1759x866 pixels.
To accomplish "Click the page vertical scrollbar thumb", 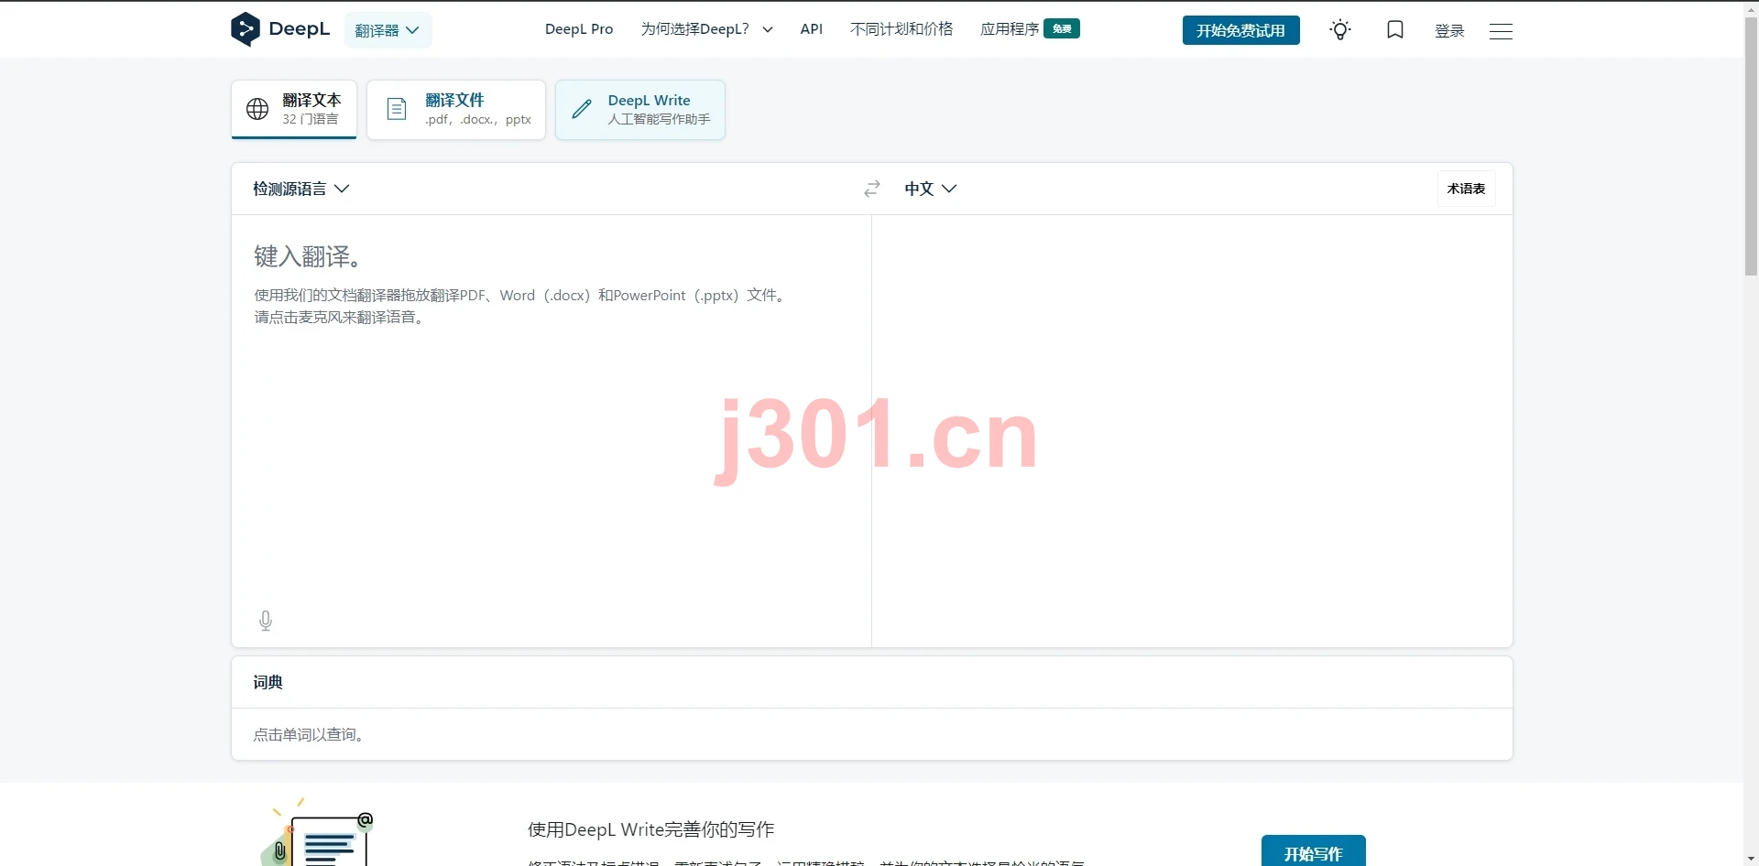I will point(1751,146).
